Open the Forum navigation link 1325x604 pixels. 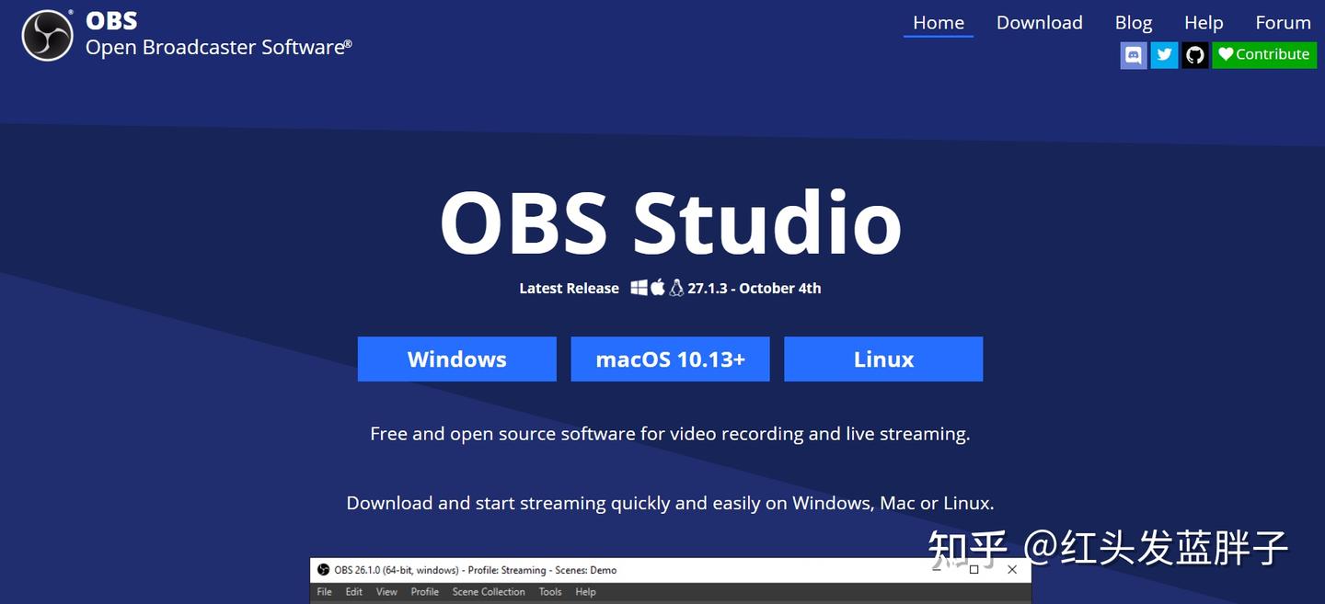click(x=1283, y=23)
